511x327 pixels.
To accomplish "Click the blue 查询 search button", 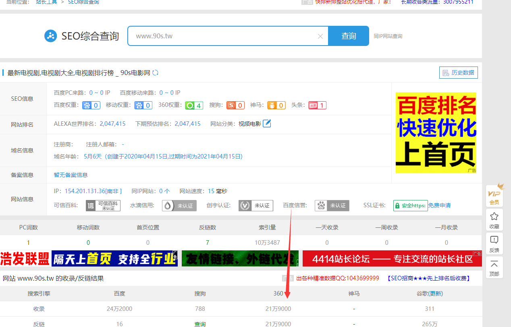I will pyautogui.click(x=349, y=36).
